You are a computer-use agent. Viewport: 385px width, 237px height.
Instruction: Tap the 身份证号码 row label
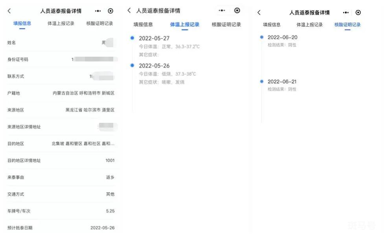click(18, 59)
